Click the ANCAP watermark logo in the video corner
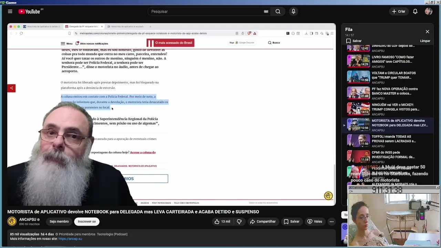The image size is (441, 248). click(x=328, y=196)
